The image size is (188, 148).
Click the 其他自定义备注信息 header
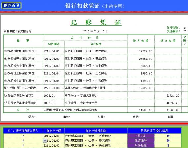click(154, 131)
